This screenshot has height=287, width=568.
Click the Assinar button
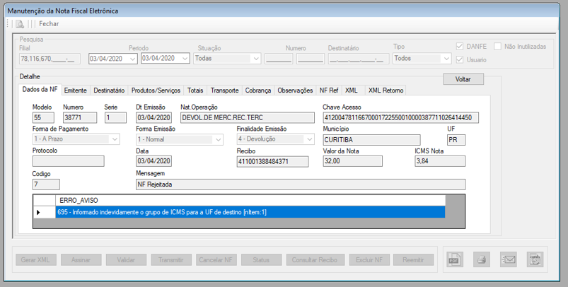tap(81, 260)
